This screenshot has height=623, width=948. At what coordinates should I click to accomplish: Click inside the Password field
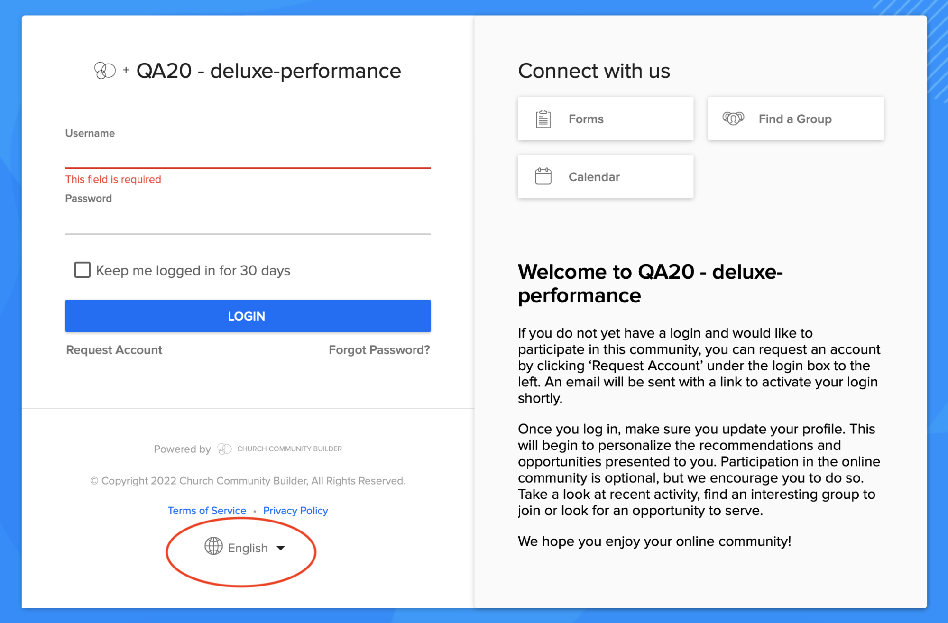tap(247, 223)
